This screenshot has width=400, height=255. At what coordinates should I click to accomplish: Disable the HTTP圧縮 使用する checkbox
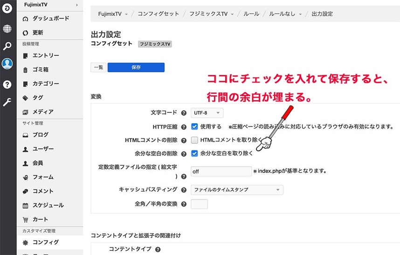point(195,127)
